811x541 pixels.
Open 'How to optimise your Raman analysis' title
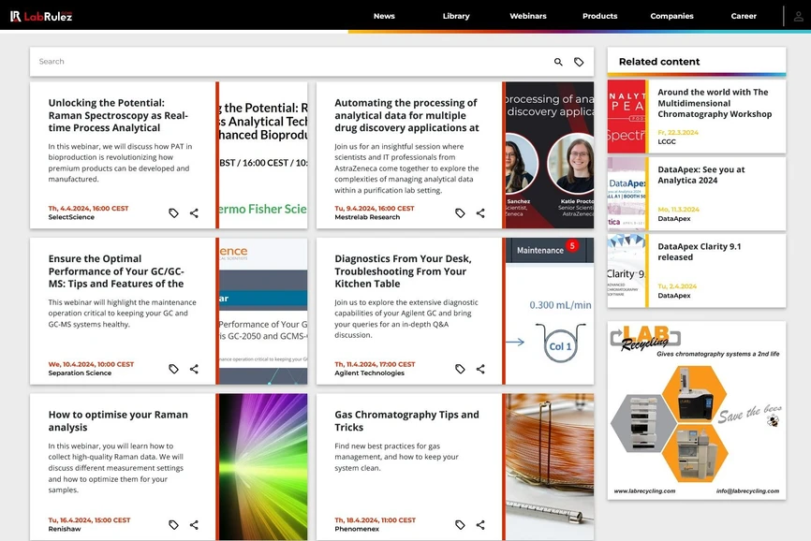[118, 420]
